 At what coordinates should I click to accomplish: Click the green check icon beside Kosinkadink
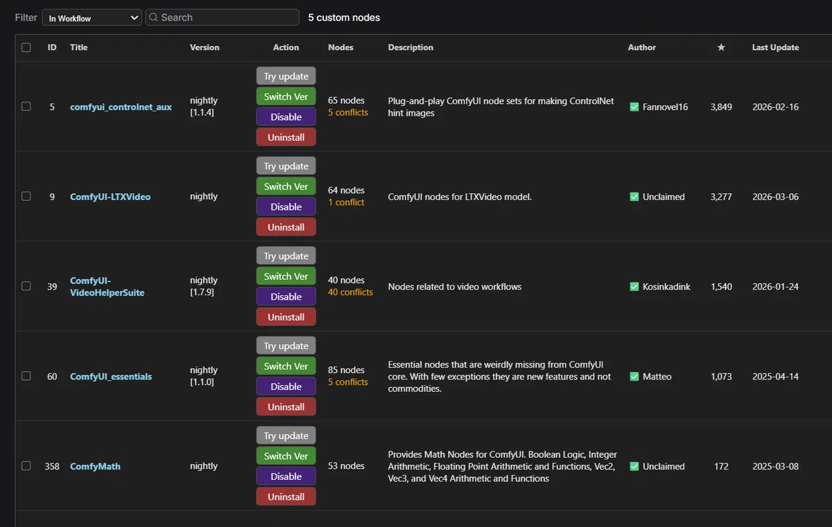point(634,287)
